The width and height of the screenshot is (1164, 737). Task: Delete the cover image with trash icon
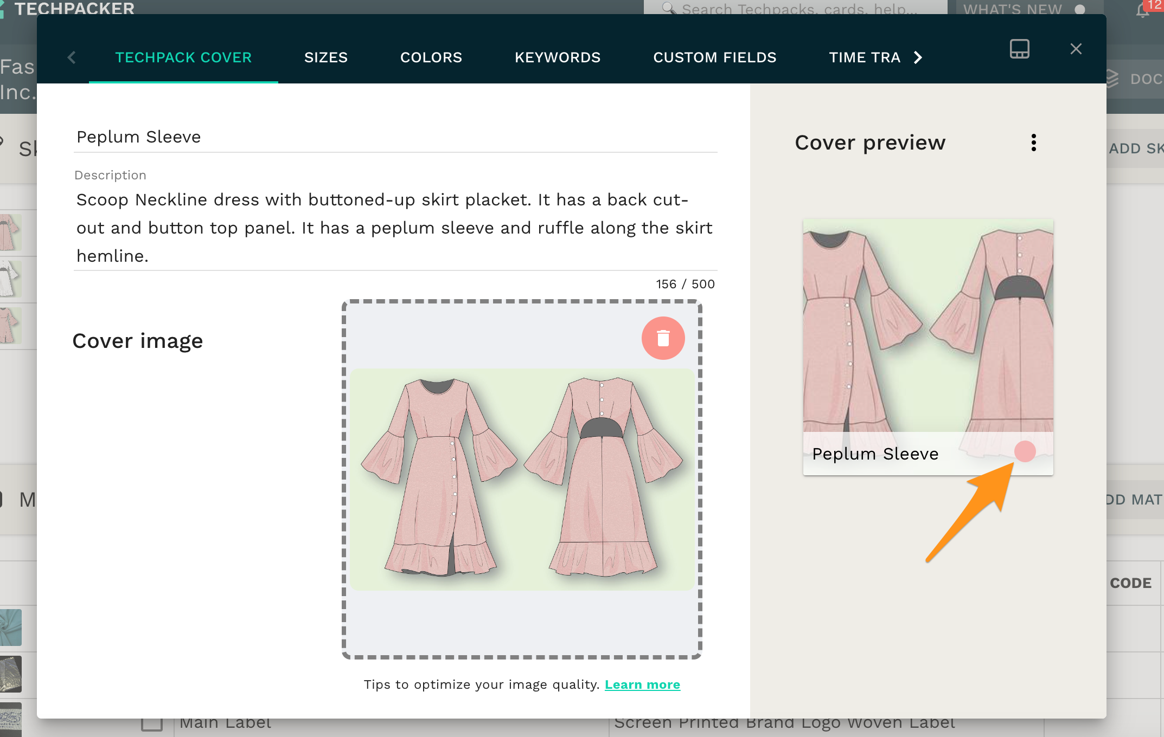pos(663,338)
